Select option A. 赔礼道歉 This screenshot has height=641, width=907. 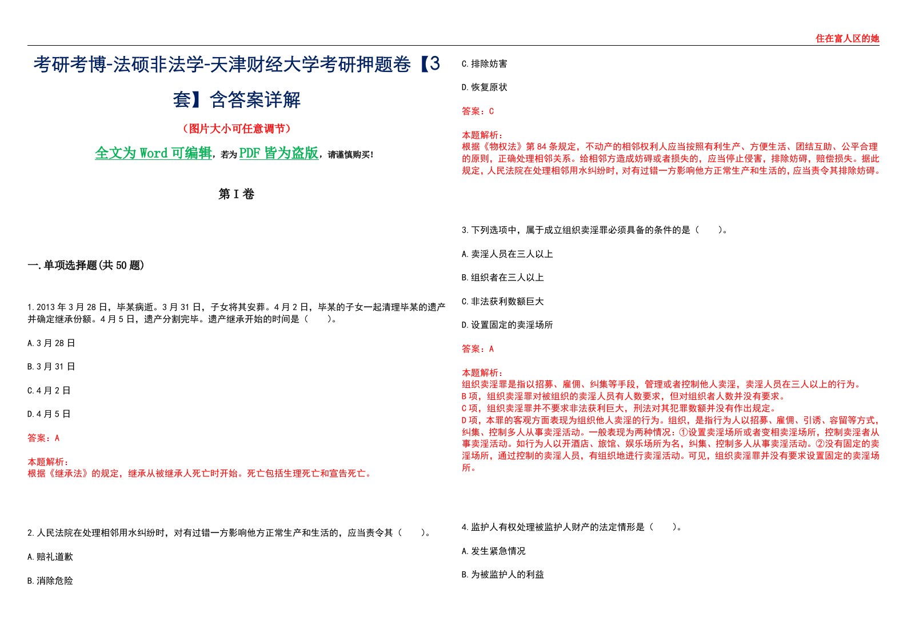pyautogui.click(x=50, y=556)
